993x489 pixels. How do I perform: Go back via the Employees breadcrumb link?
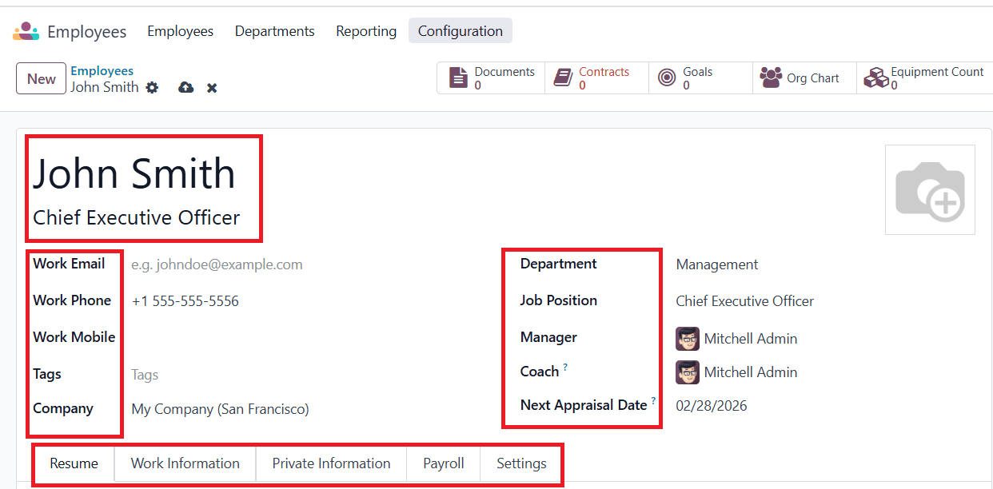point(102,71)
